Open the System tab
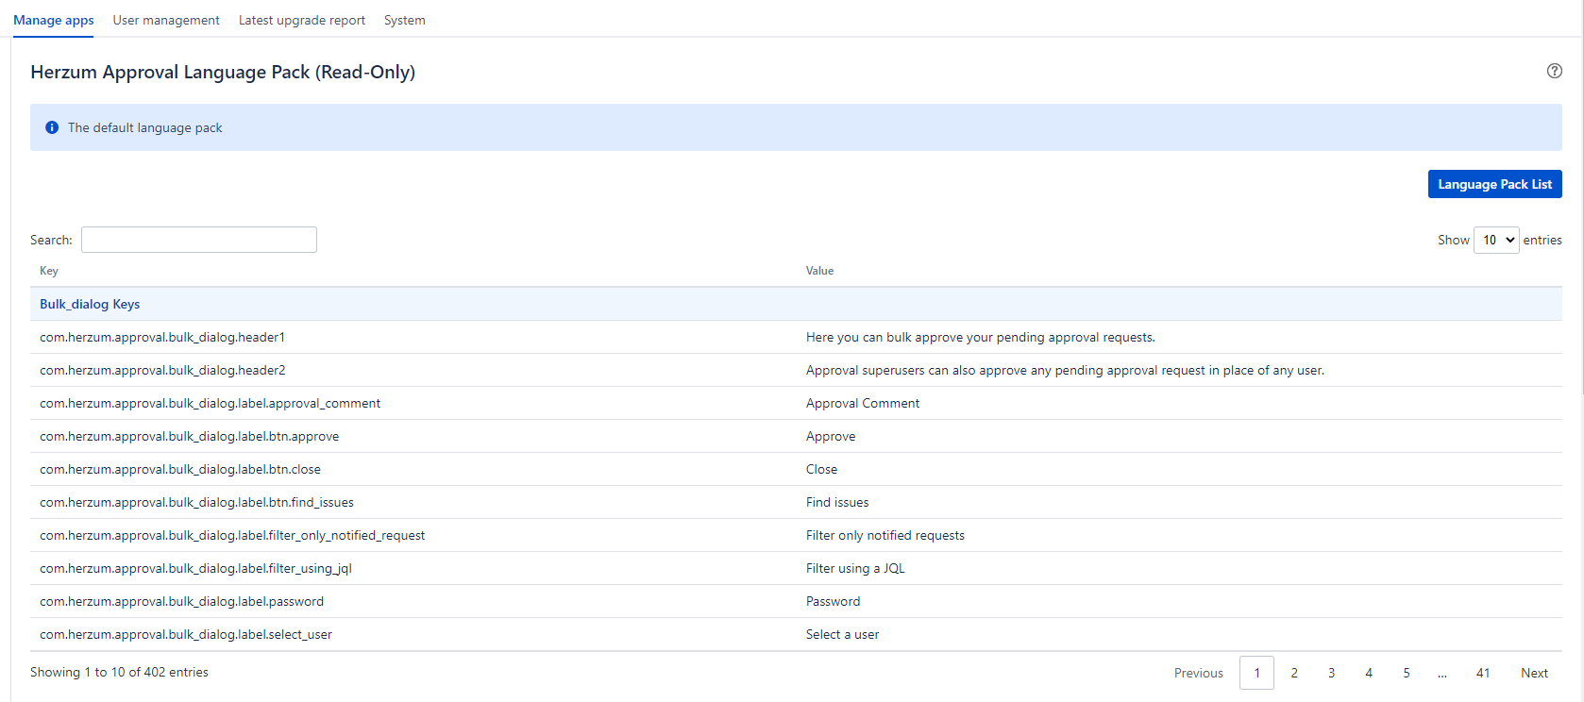 405,20
